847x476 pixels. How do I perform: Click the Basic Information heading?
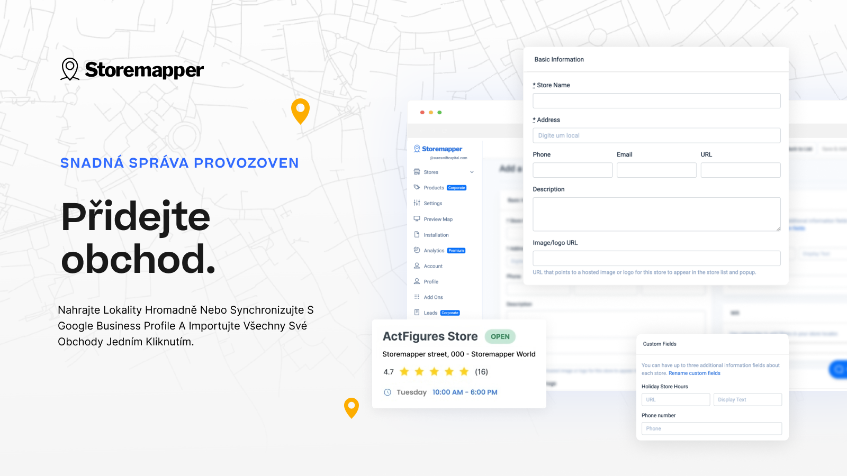point(559,60)
